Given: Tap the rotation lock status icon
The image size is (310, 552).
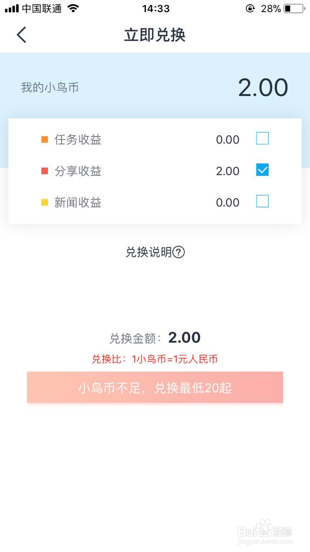Looking at the screenshot, I should click(249, 8).
